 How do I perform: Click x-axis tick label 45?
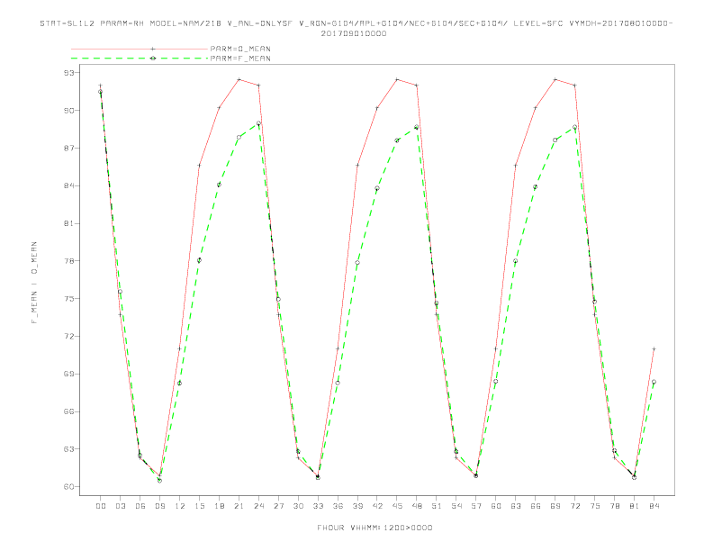[x=397, y=506]
